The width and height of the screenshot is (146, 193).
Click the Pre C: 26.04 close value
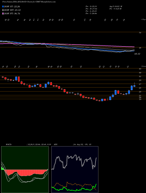pyautogui.click(x=91, y=13)
